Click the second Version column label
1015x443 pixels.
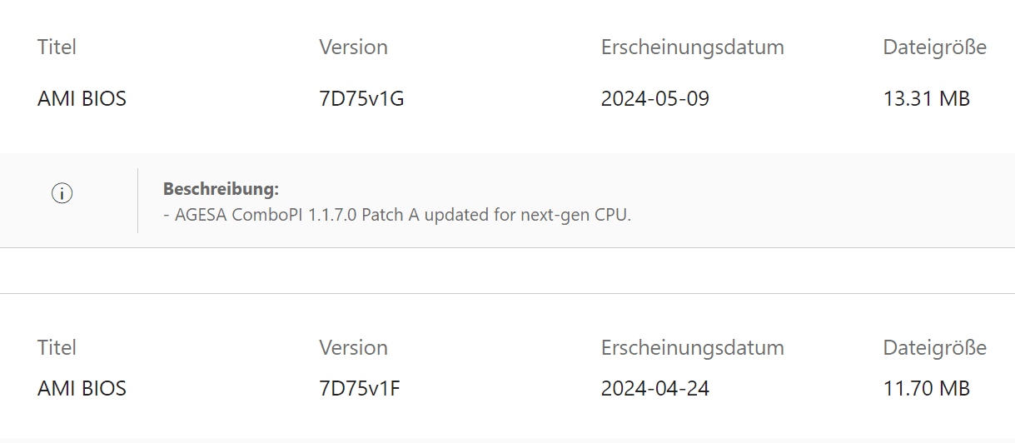353,347
